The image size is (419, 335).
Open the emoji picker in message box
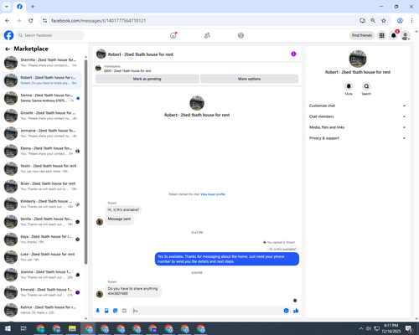click(286, 311)
